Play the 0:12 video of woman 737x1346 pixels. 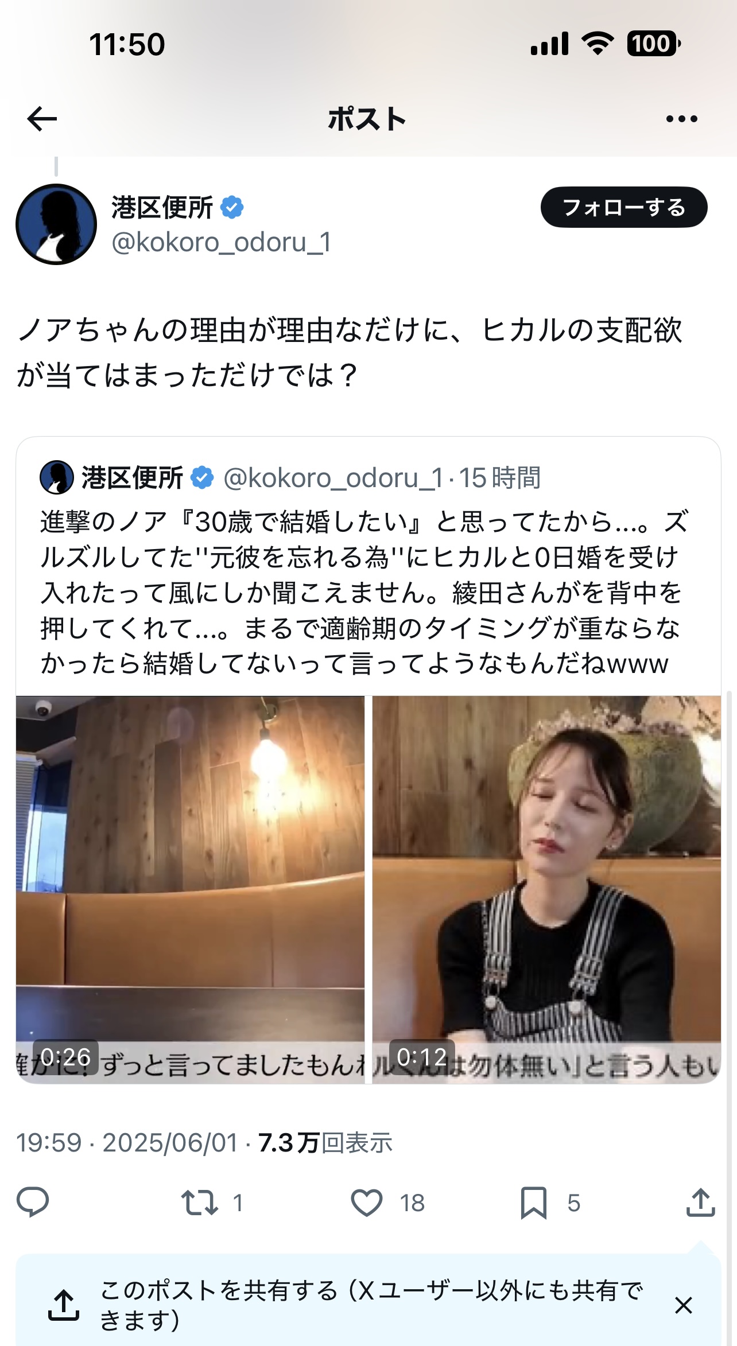click(x=546, y=889)
